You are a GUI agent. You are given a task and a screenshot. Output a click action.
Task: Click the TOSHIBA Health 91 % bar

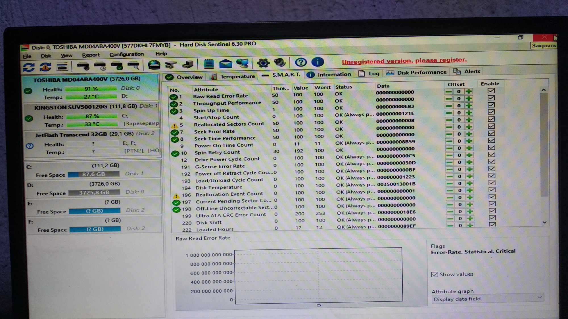[91, 89]
